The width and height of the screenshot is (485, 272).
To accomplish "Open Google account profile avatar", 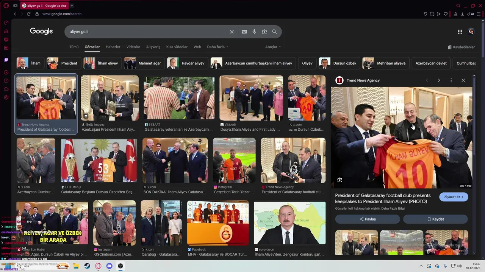I will (x=471, y=32).
